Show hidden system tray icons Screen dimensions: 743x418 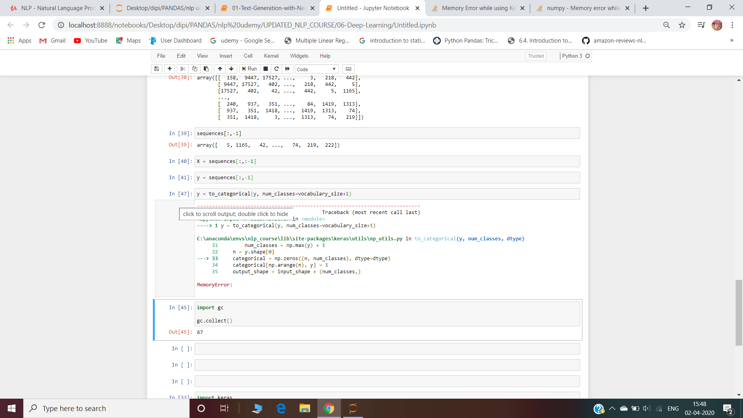(612, 408)
